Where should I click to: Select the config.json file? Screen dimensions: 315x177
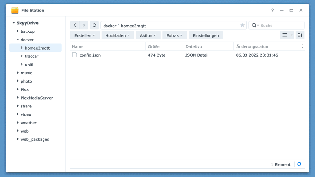point(90,55)
